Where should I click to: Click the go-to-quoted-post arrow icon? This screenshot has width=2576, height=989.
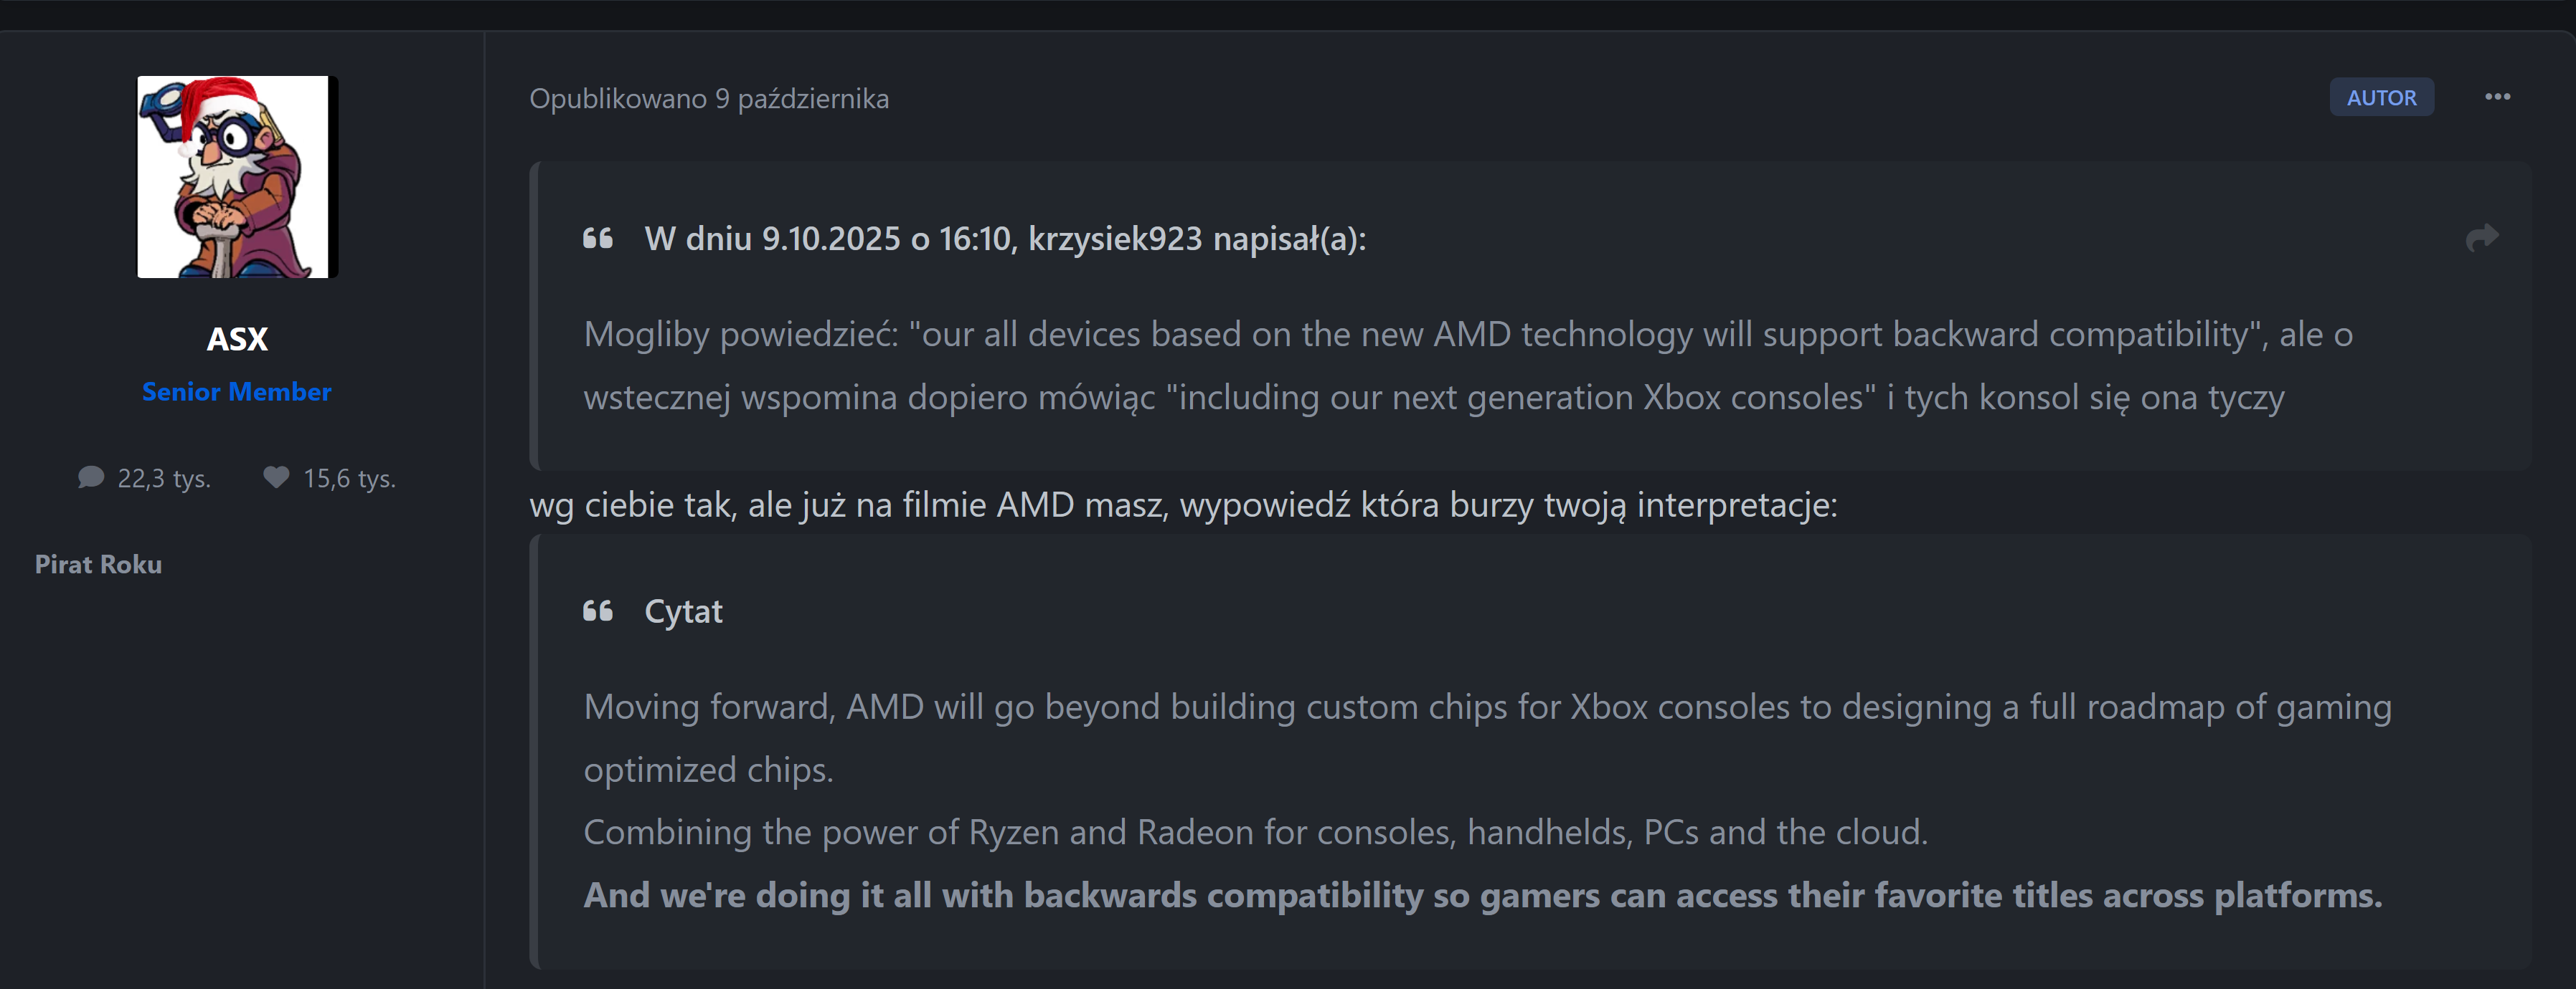2481,238
